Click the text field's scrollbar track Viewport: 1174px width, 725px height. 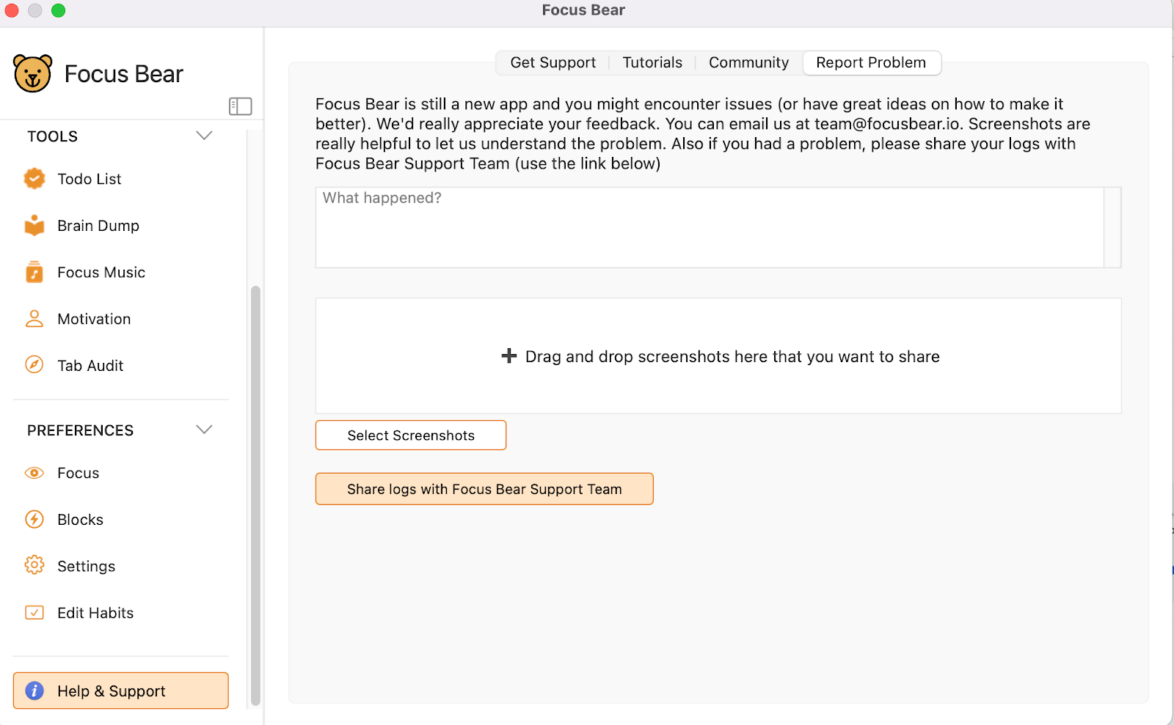pos(1113,227)
